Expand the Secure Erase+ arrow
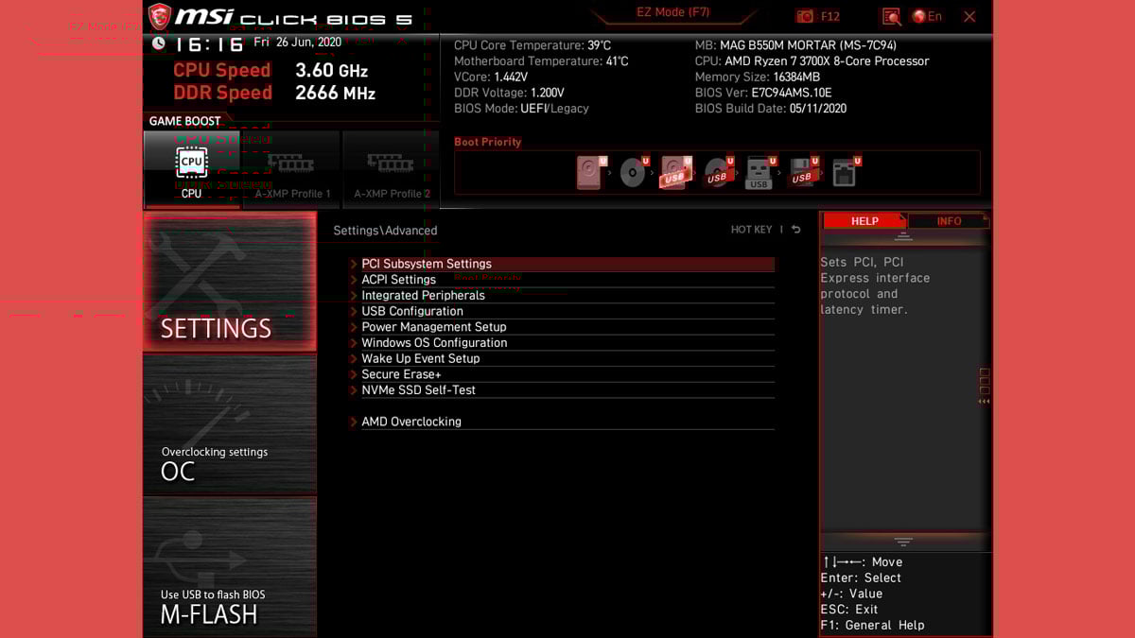Screen dimensions: 1135x638 [354, 374]
